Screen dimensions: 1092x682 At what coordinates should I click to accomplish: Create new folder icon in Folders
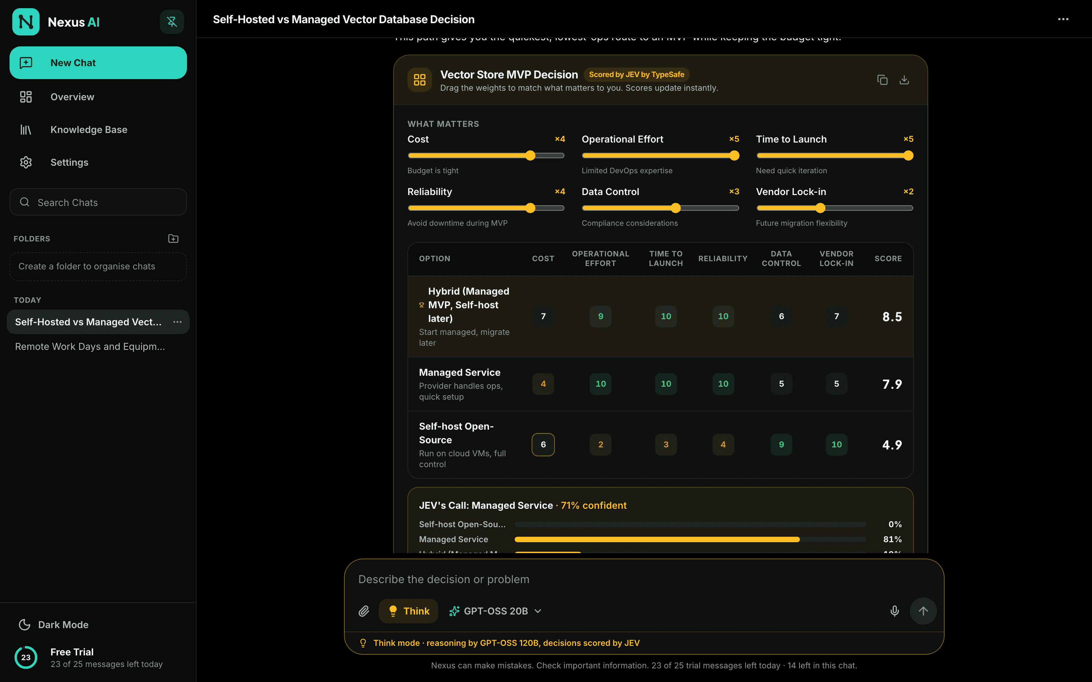coord(173,238)
